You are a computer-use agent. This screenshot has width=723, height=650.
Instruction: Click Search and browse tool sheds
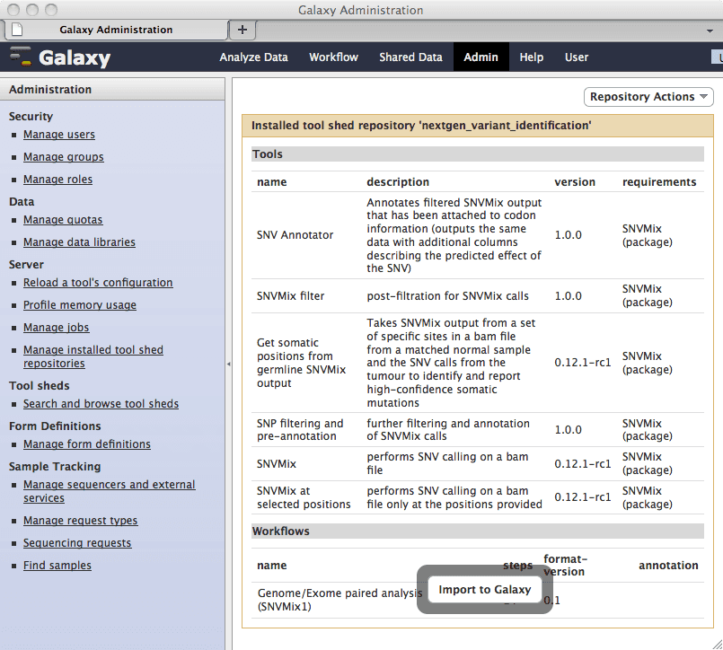tap(101, 404)
